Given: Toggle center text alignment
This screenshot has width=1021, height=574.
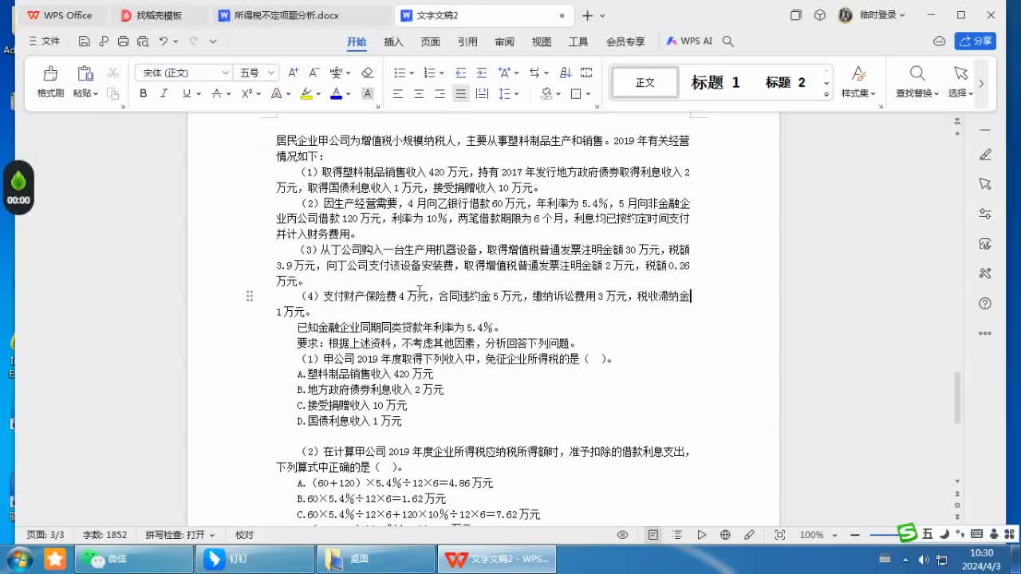Looking at the screenshot, I should tap(419, 93).
